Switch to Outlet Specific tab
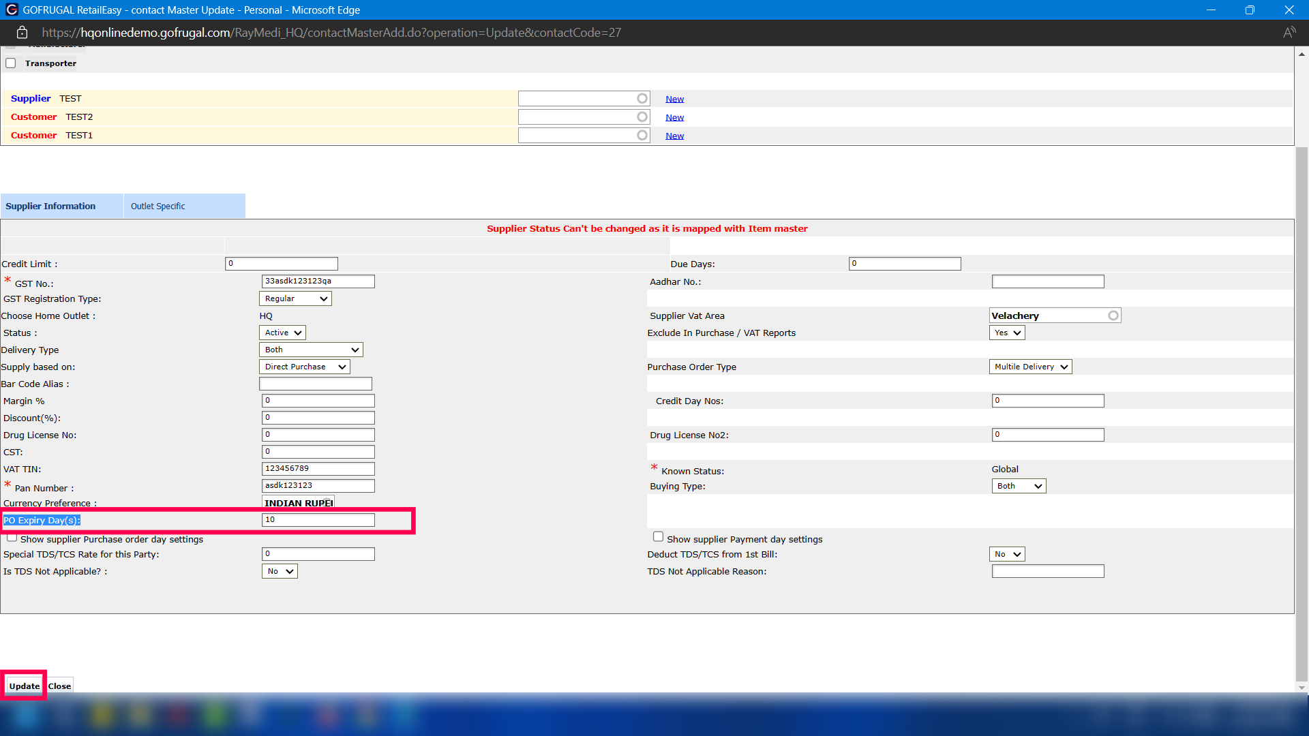 click(158, 206)
